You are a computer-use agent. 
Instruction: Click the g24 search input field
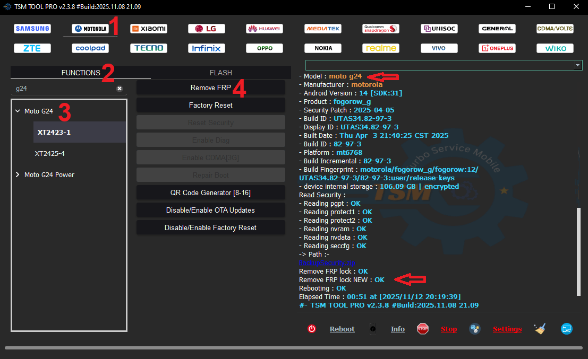64,89
